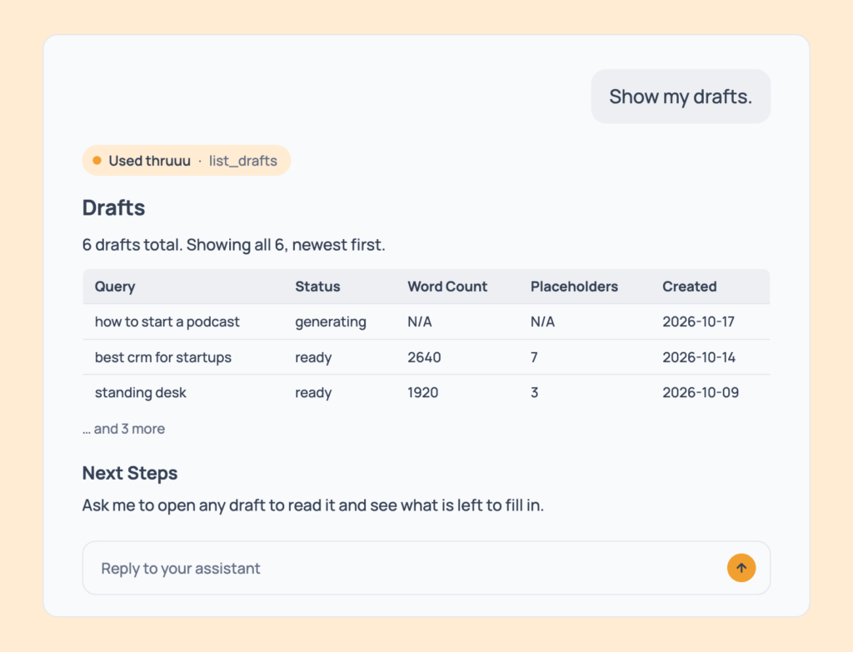Screen dimensions: 853x652
Task: Click placeholders value 3
Action: [534, 392]
